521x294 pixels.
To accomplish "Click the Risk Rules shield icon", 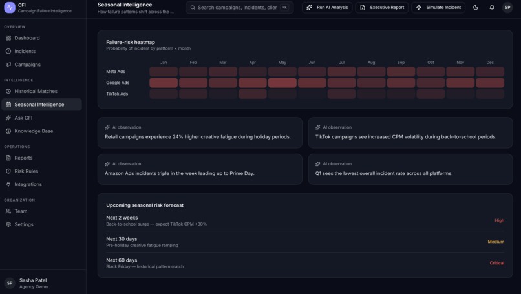I will pos(8,171).
